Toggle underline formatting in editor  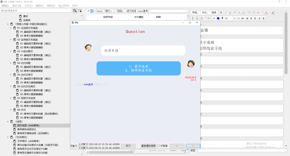click(x=230, y=12)
